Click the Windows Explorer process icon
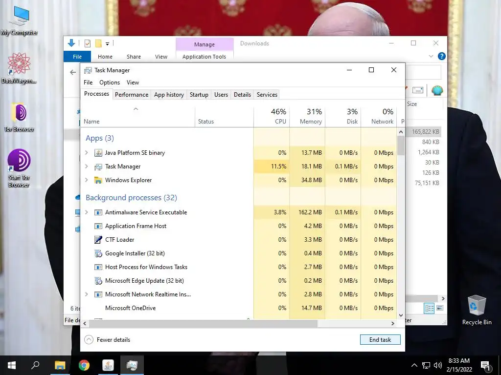Viewport: 501px width, 375px height. (98, 180)
